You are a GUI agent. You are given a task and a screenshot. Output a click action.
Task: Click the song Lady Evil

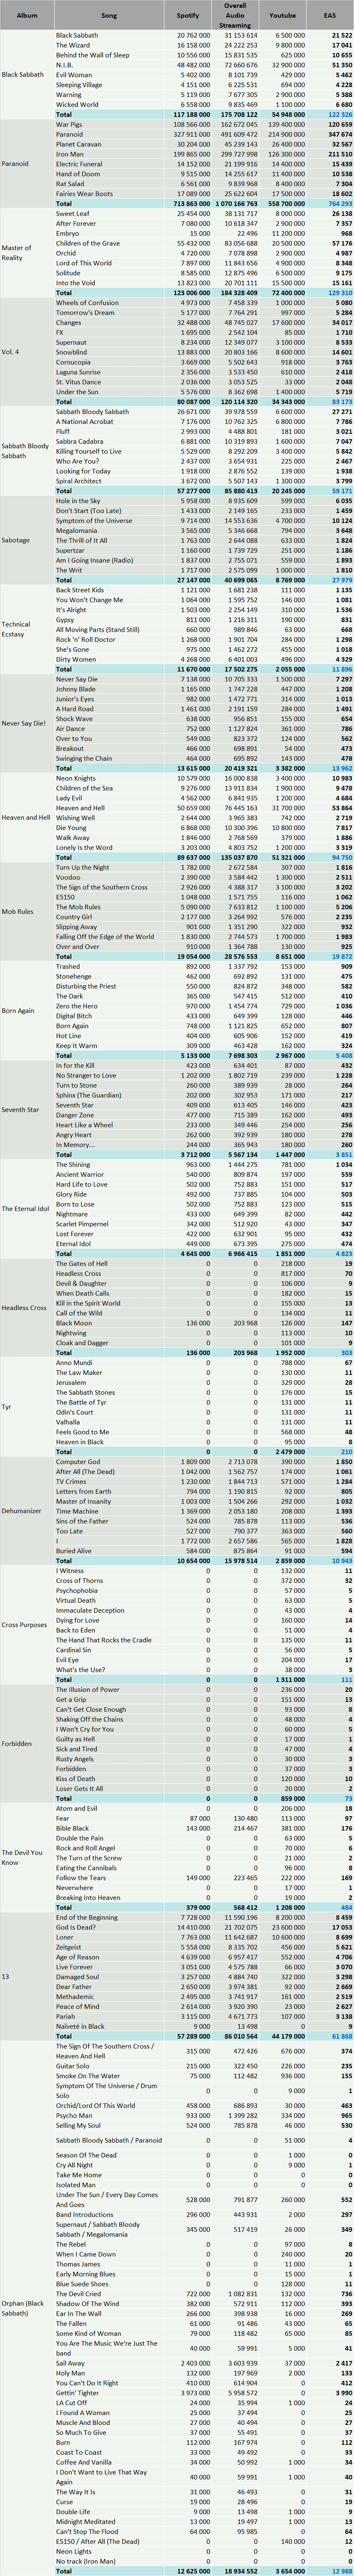70,797
